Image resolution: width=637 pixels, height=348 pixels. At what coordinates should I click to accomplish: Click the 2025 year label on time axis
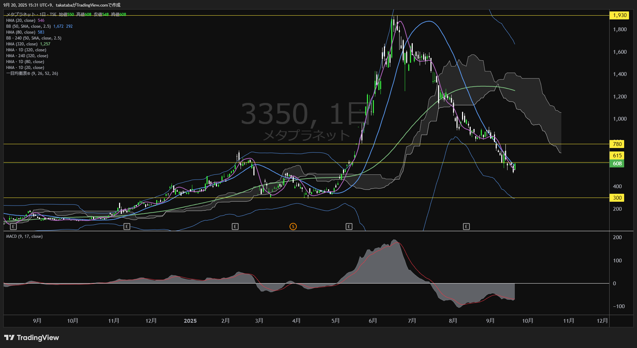coord(190,321)
